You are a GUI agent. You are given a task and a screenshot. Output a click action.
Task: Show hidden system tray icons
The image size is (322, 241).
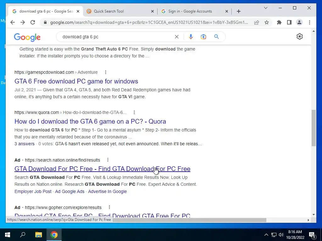[266, 235]
